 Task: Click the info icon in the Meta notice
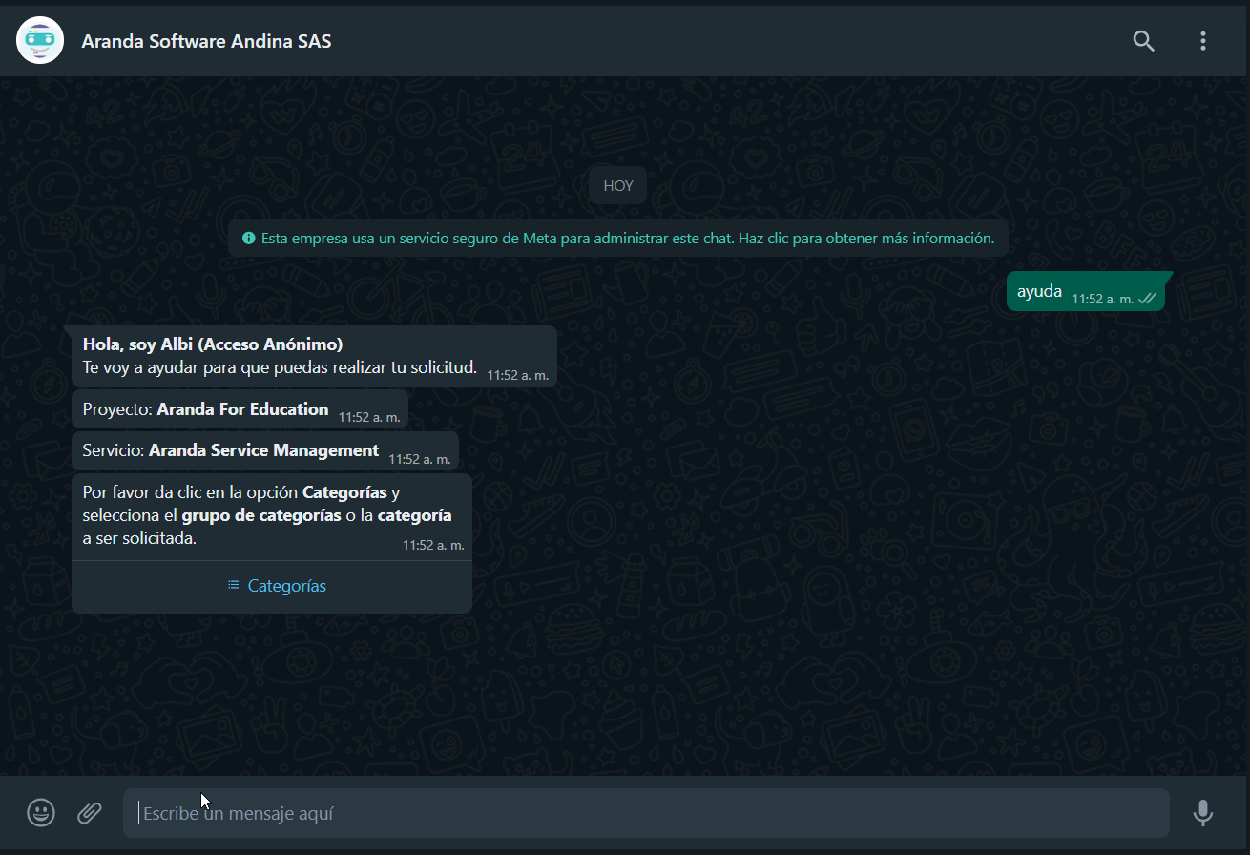(x=249, y=238)
